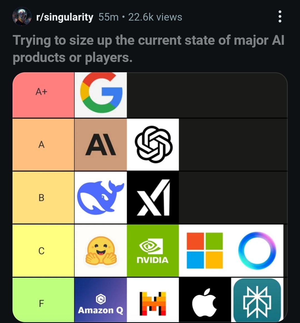
Task: Click the Google logo in the A+ tier
Action: pos(101,95)
